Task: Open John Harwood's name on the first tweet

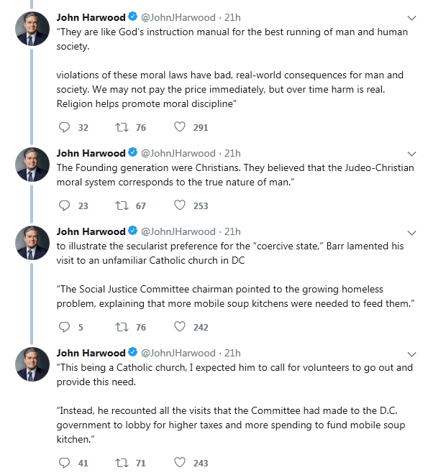Action: [x=91, y=17]
